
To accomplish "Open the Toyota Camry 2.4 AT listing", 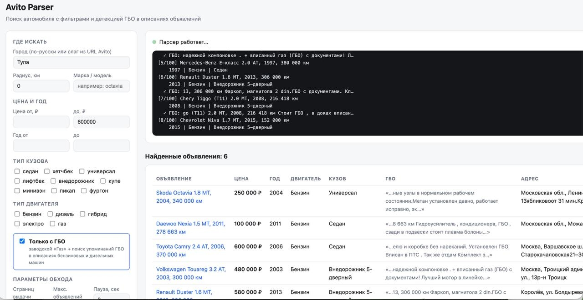I will (x=190, y=250).
